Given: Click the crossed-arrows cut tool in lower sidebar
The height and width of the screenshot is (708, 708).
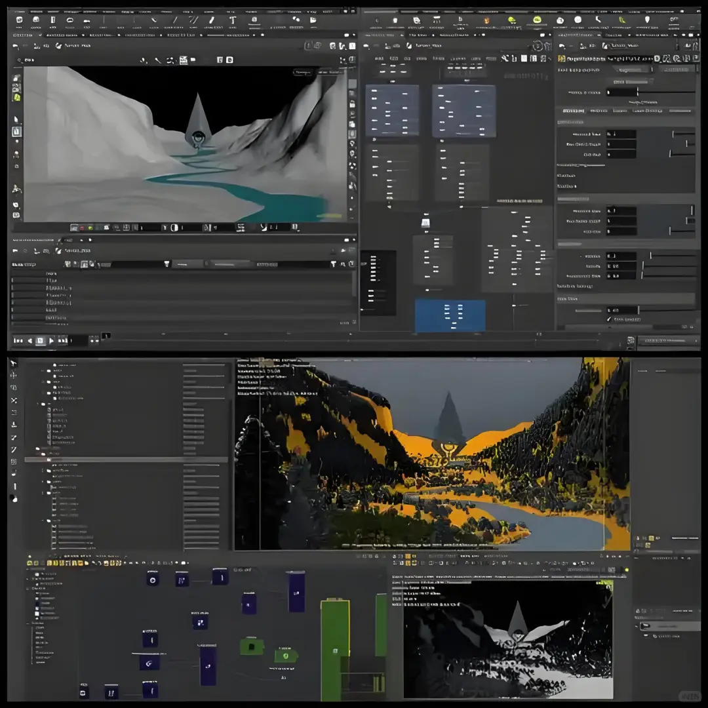Looking at the screenshot, I should coord(14,400).
